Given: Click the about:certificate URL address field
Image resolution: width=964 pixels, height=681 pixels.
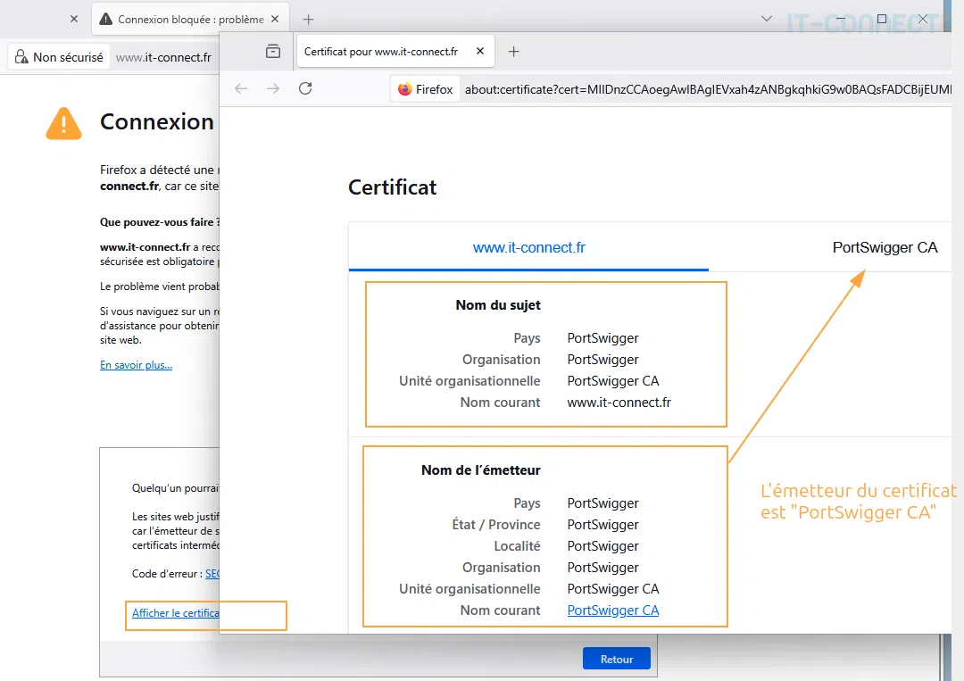Looking at the screenshot, I should [x=705, y=89].
